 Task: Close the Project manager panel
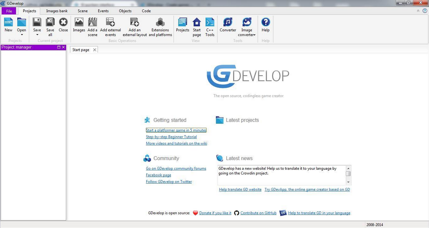coord(63,47)
